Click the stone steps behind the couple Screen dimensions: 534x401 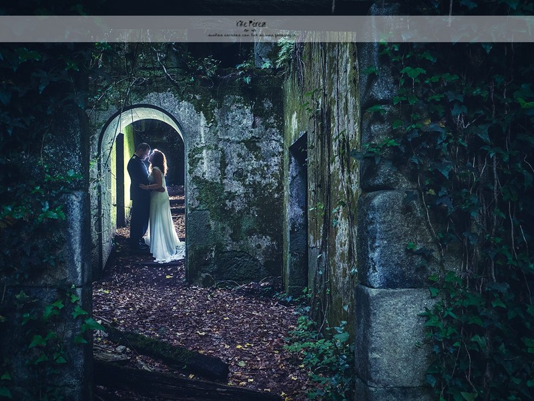(x=177, y=204)
